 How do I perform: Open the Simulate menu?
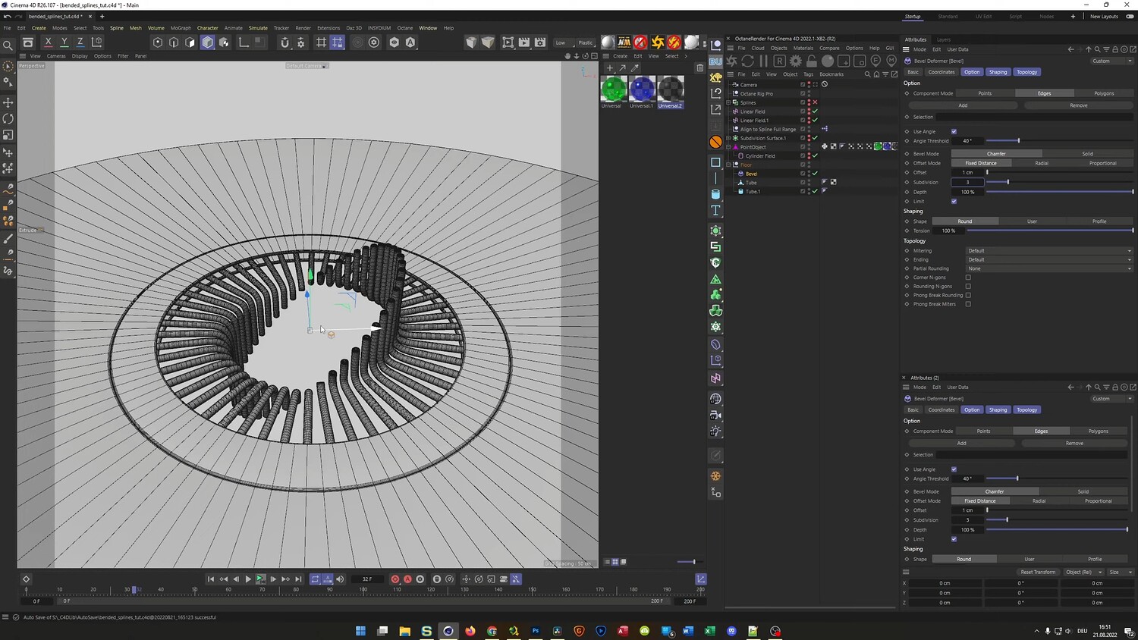(258, 28)
